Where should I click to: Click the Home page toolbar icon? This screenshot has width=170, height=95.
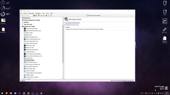point(39,16)
